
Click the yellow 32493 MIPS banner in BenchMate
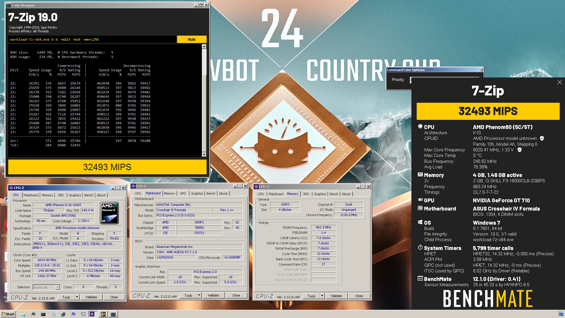pyautogui.click(x=488, y=111)
